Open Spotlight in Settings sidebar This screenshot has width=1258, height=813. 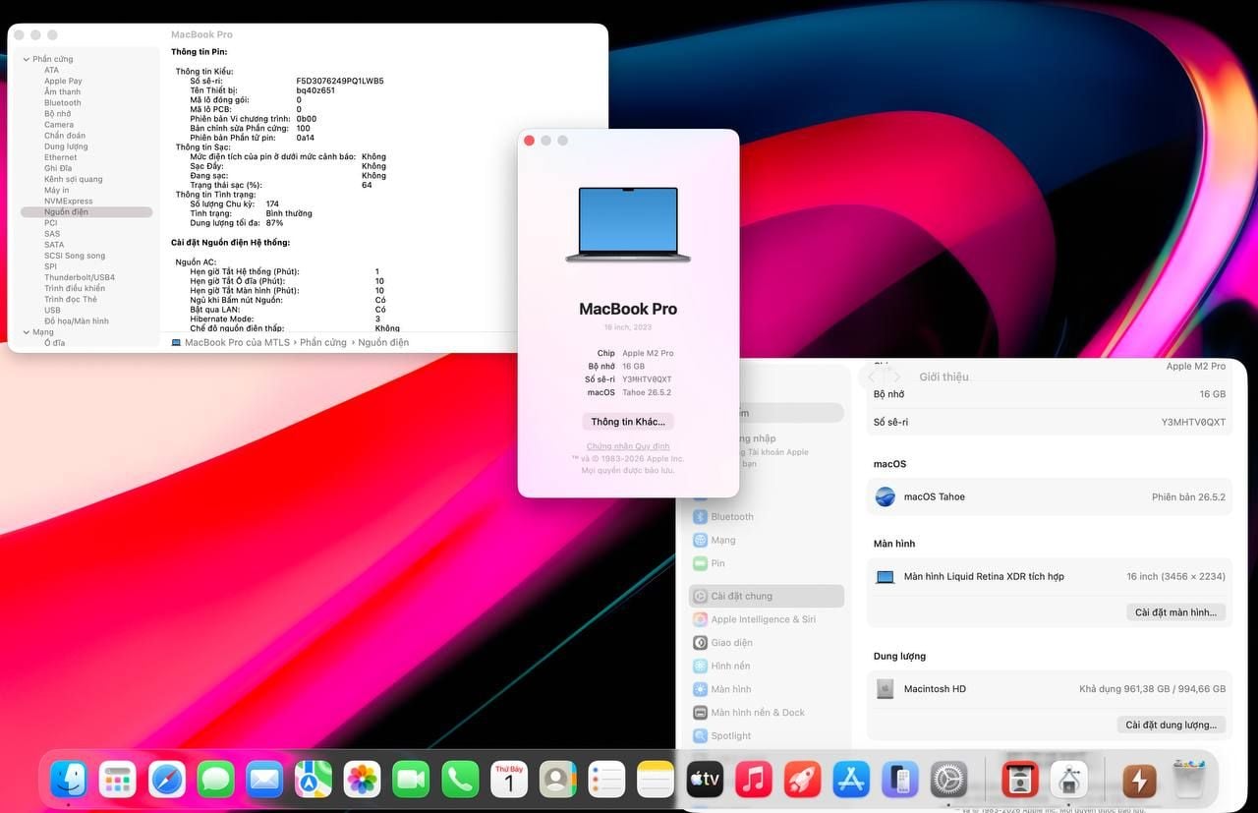pos(767,735)
